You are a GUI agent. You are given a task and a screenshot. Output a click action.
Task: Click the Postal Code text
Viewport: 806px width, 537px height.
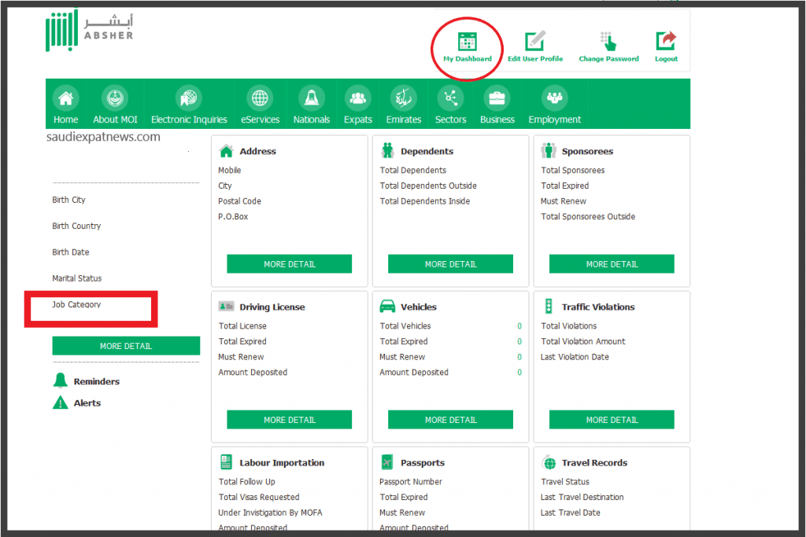(239, 201)
